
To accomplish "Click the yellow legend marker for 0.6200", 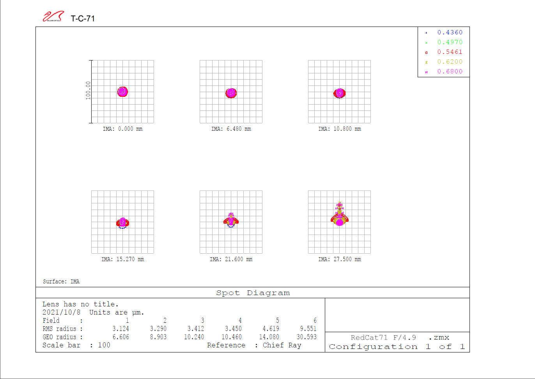I will tap(426, 62).
